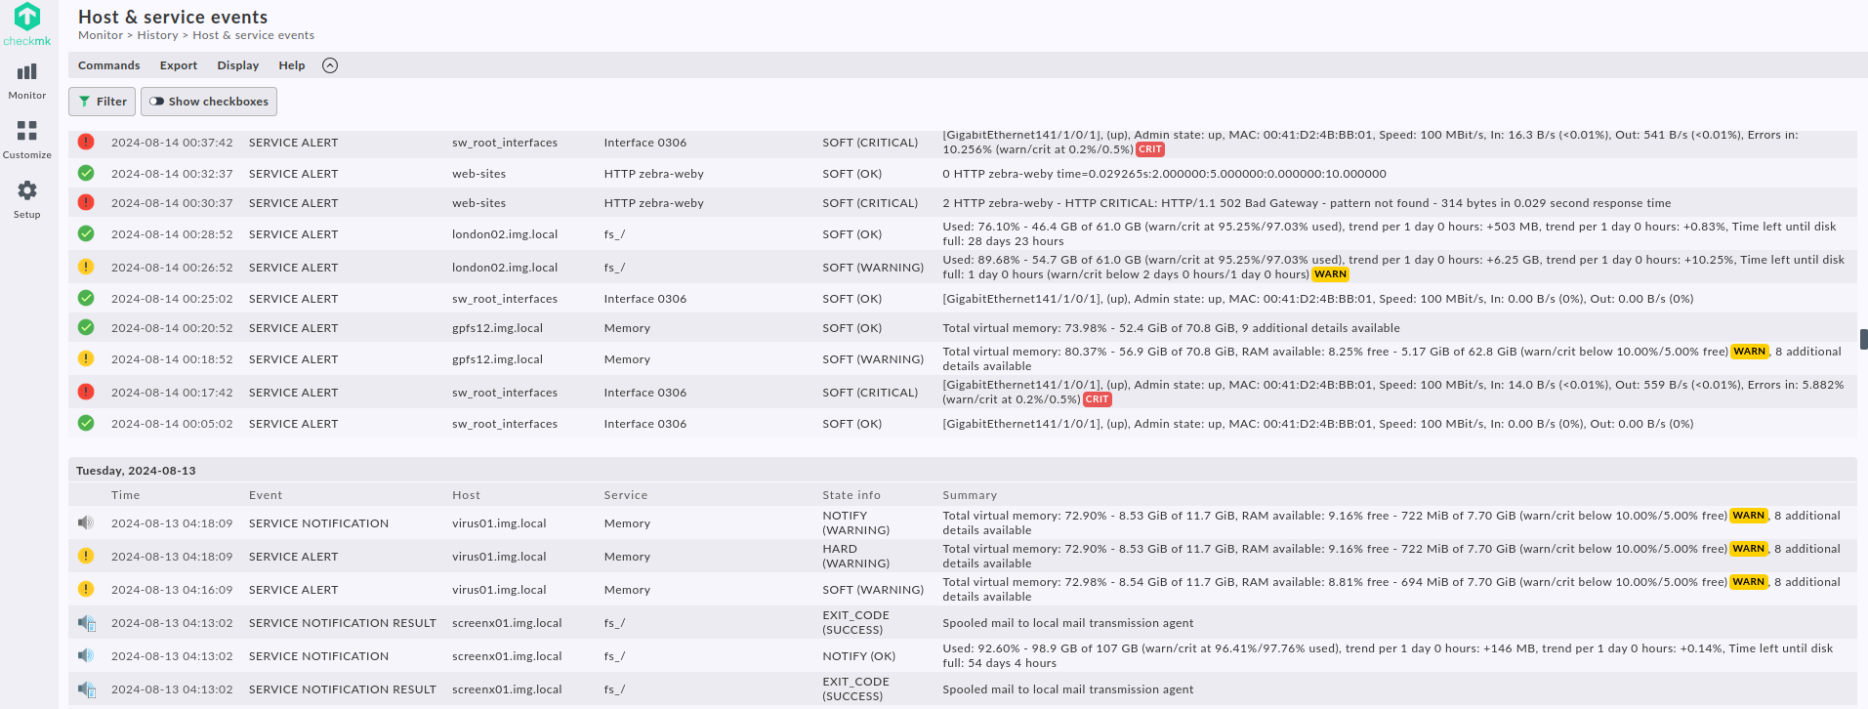Click the speaker notification icon at 04:18:09

pyautogui.click(x=86, y=523)
